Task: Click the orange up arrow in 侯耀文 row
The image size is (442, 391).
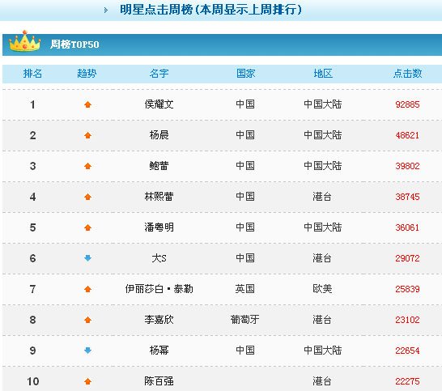Action: point(87,104)
